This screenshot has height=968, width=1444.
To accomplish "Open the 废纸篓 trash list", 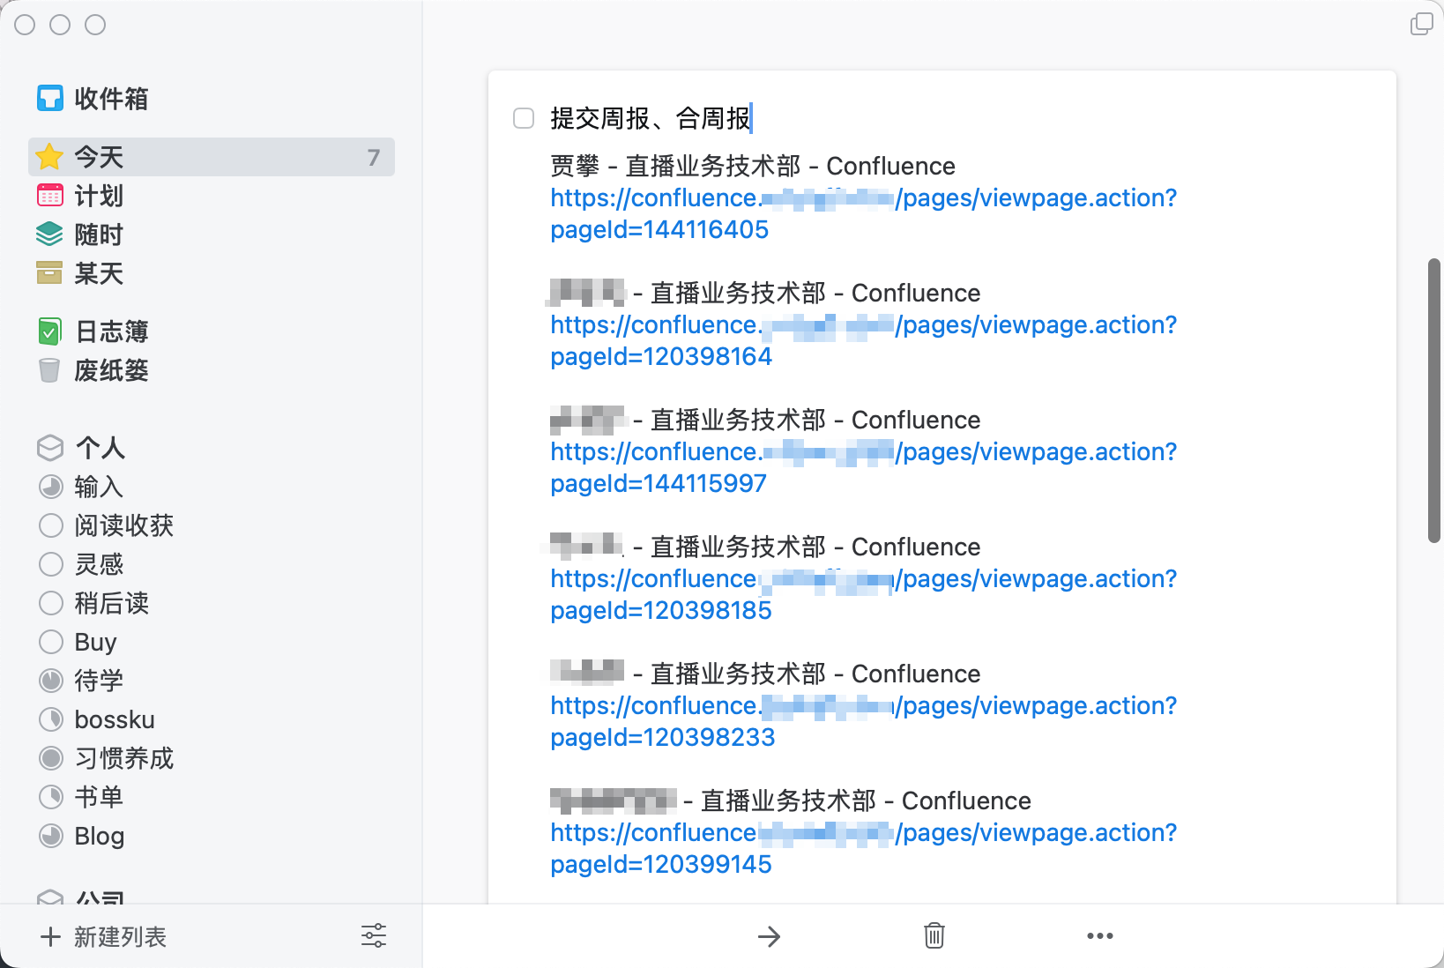I will (110, 370).
